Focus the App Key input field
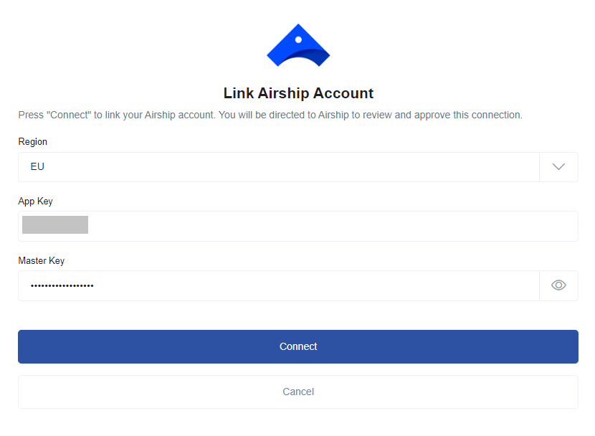This screenshot has height=436, width=595. 287,226
